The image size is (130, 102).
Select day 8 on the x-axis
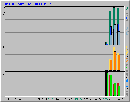pyautogui.click(x=35, y=99)
